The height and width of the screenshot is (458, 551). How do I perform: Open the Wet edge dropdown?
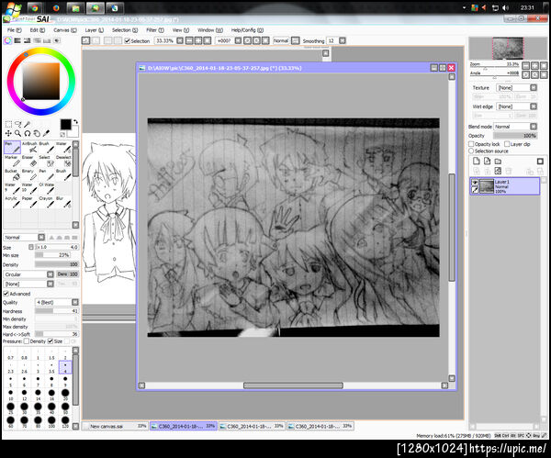pos(516,106)
